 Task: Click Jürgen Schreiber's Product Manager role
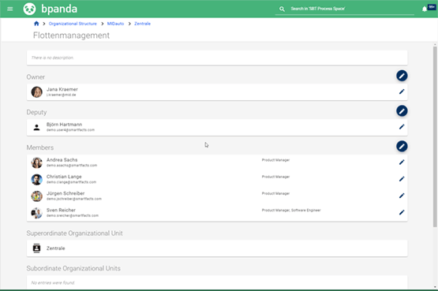point(275,194)
